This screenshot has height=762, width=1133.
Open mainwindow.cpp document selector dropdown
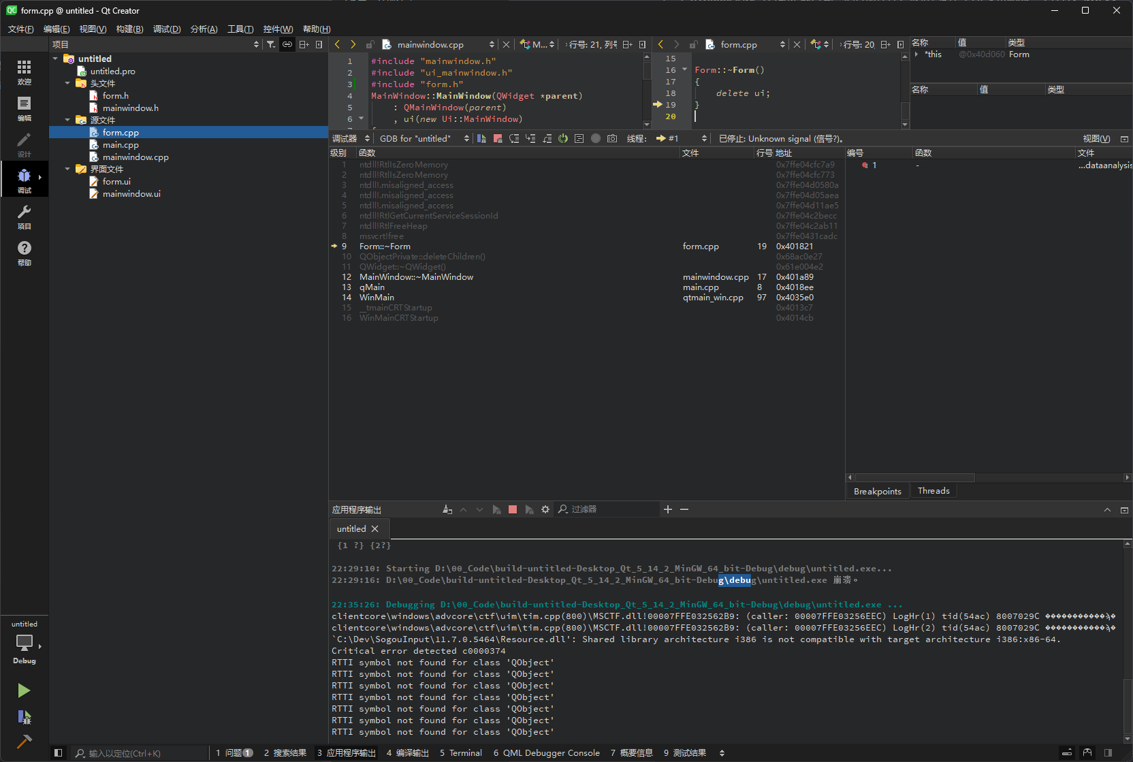pos(438,44)
